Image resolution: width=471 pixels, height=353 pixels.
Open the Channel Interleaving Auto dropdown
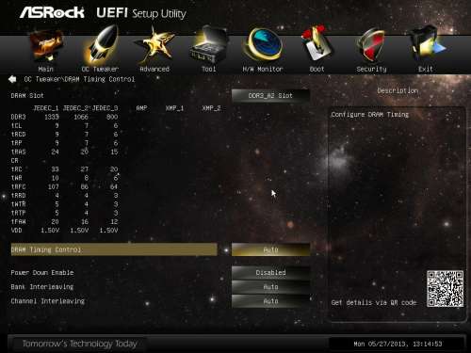(270, 301)
